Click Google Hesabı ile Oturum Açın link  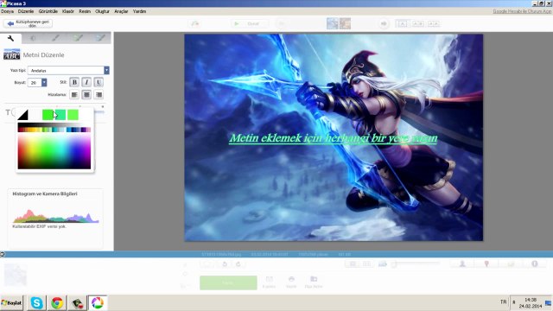(522, 11)
